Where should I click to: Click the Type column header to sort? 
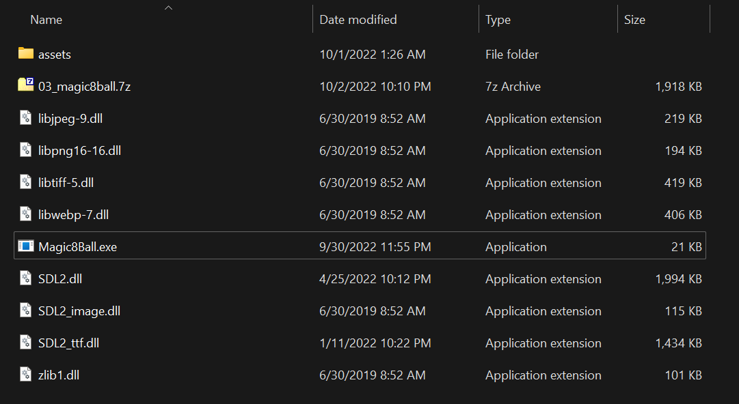498,19
